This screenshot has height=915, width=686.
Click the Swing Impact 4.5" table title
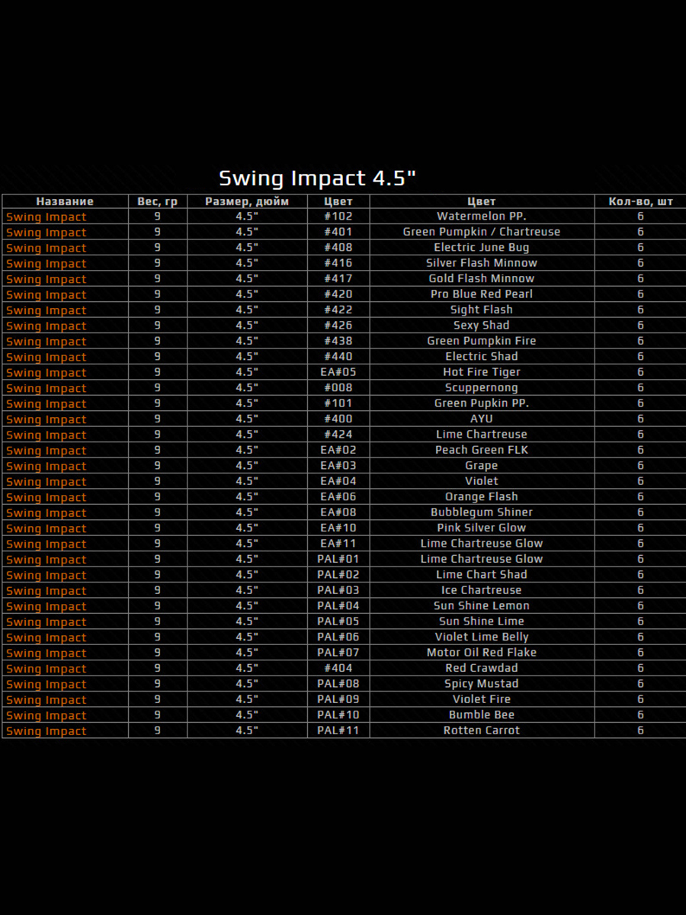coord(317,178)
